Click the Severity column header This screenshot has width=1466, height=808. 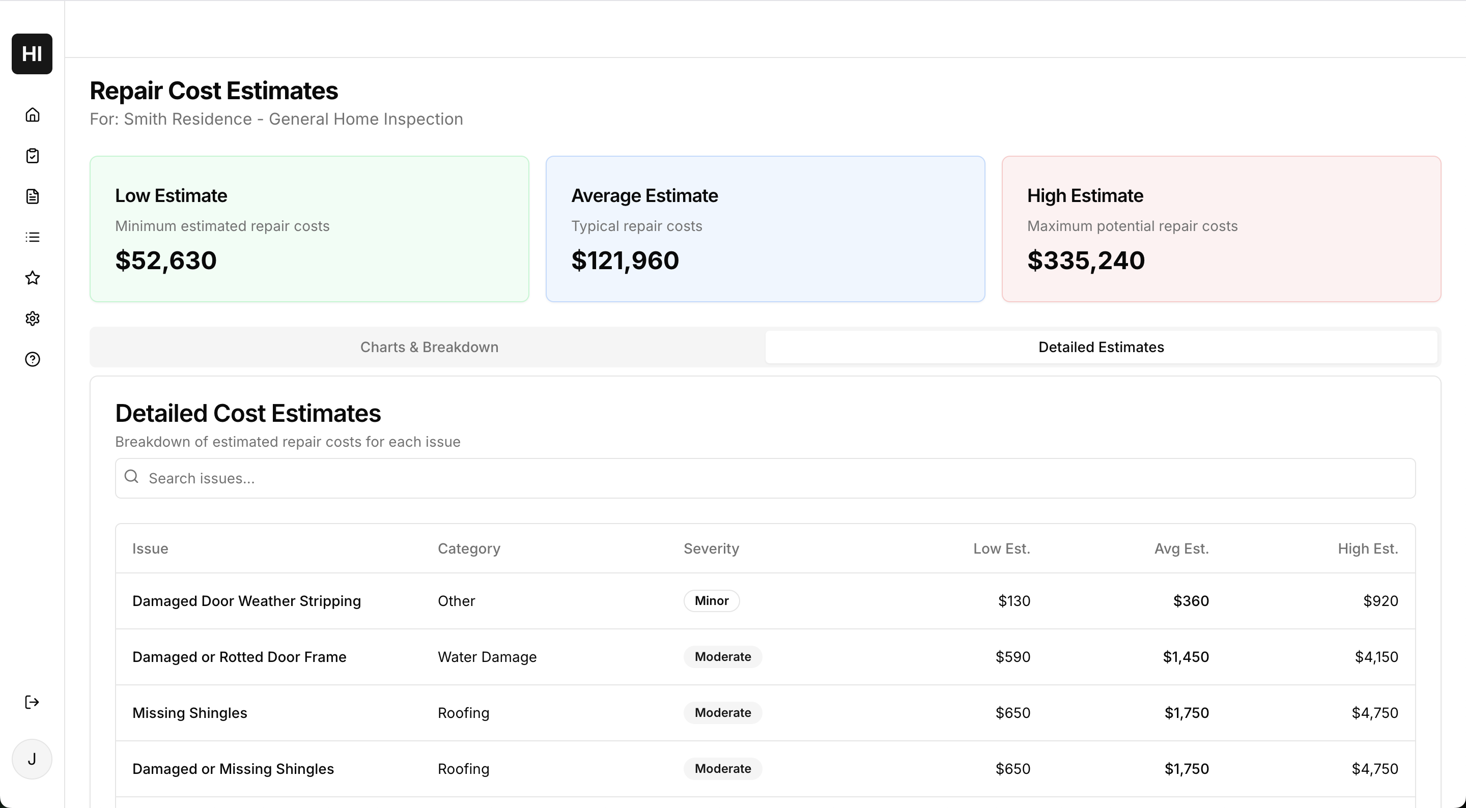[711, 549]
